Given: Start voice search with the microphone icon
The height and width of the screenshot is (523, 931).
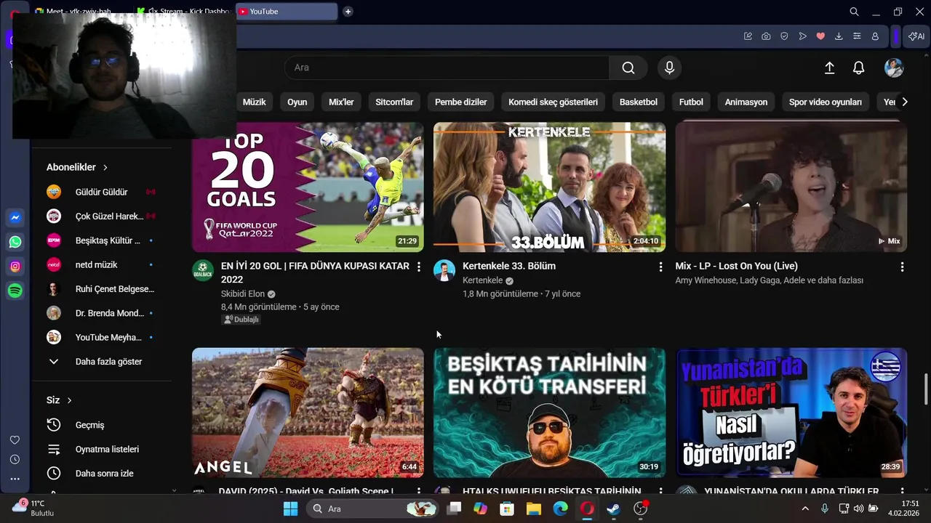Looking at the screenshot, I should pos(669,68).
